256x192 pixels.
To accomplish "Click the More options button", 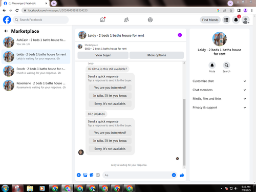I will [157, 55].
